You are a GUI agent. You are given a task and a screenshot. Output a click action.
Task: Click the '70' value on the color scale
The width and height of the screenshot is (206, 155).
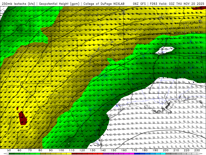pos(30,150)
